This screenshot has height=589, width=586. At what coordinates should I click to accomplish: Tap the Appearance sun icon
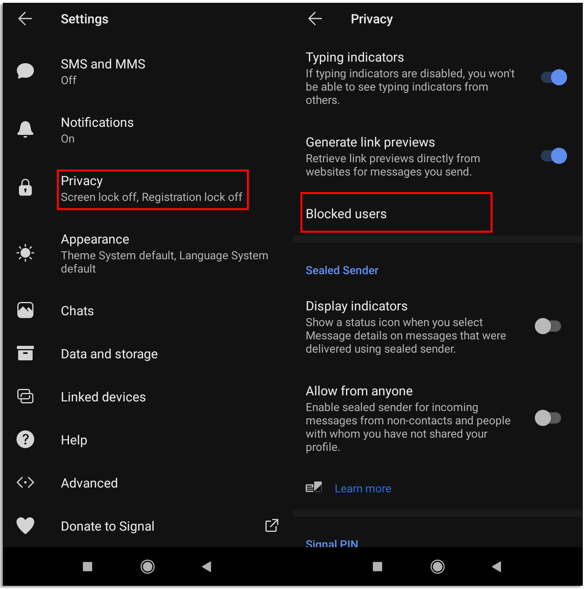[25, 253]
